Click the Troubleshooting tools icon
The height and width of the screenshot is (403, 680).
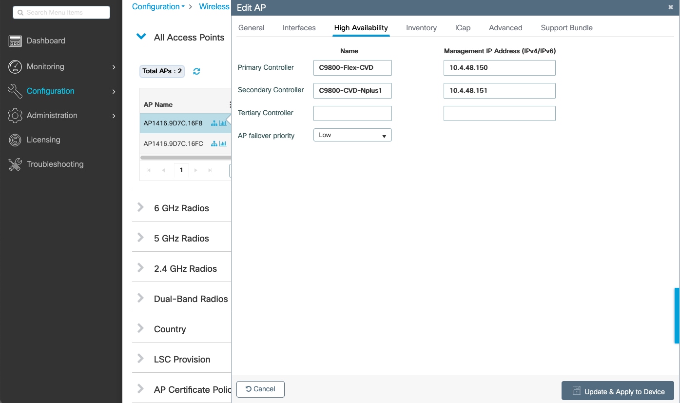15,164
